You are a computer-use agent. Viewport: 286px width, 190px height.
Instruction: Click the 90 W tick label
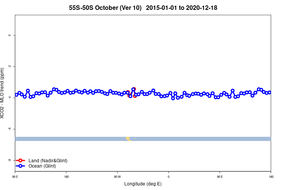point(117,177)
